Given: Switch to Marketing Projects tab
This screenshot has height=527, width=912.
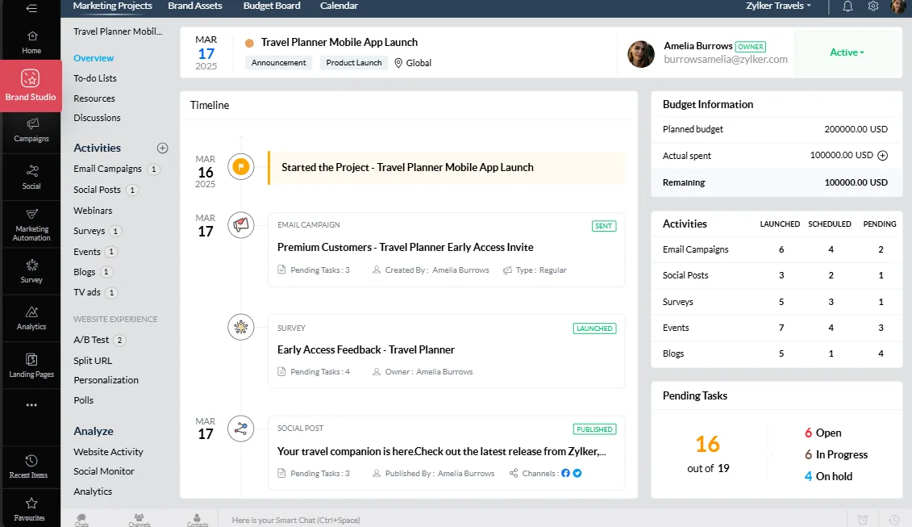Looking at the screenshot, I should pyautogui.click(x=112, y=6).
